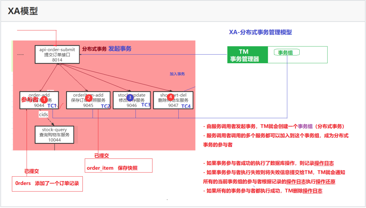Screen dimensions: 366x208
Task: Click port number 9045
Action: click(88, 105)
